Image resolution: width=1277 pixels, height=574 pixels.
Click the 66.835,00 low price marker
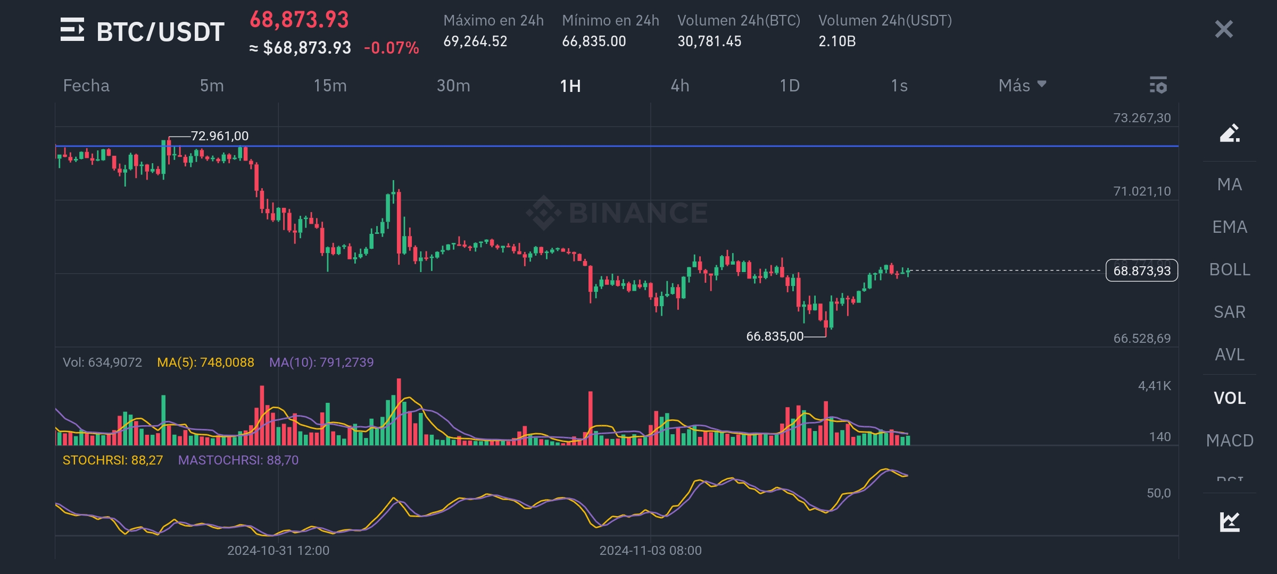point(775,336)
